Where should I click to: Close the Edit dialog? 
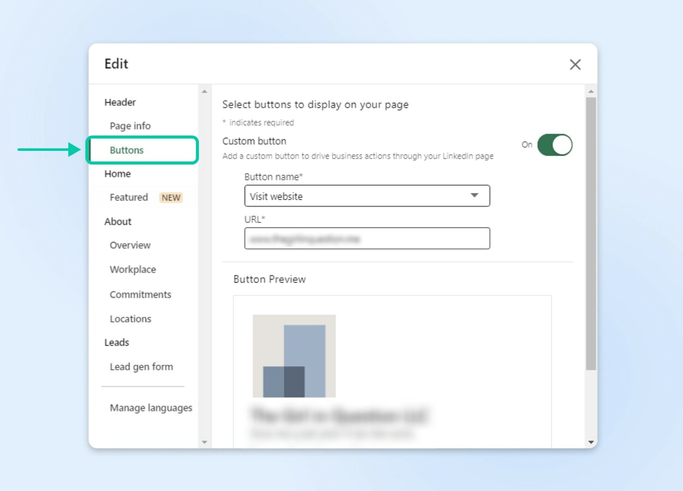(x=575, y=64)
